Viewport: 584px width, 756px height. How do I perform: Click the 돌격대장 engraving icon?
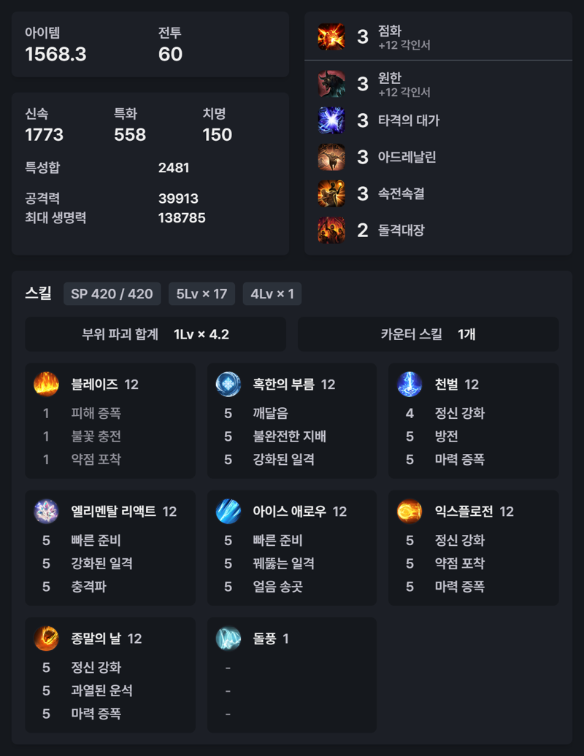(x=331, y=231)
